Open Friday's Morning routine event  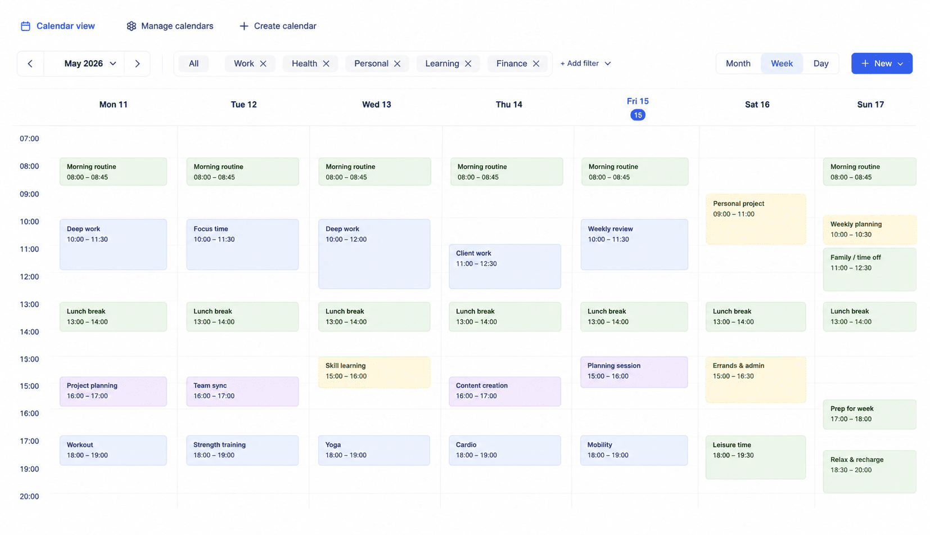(634, 172)
